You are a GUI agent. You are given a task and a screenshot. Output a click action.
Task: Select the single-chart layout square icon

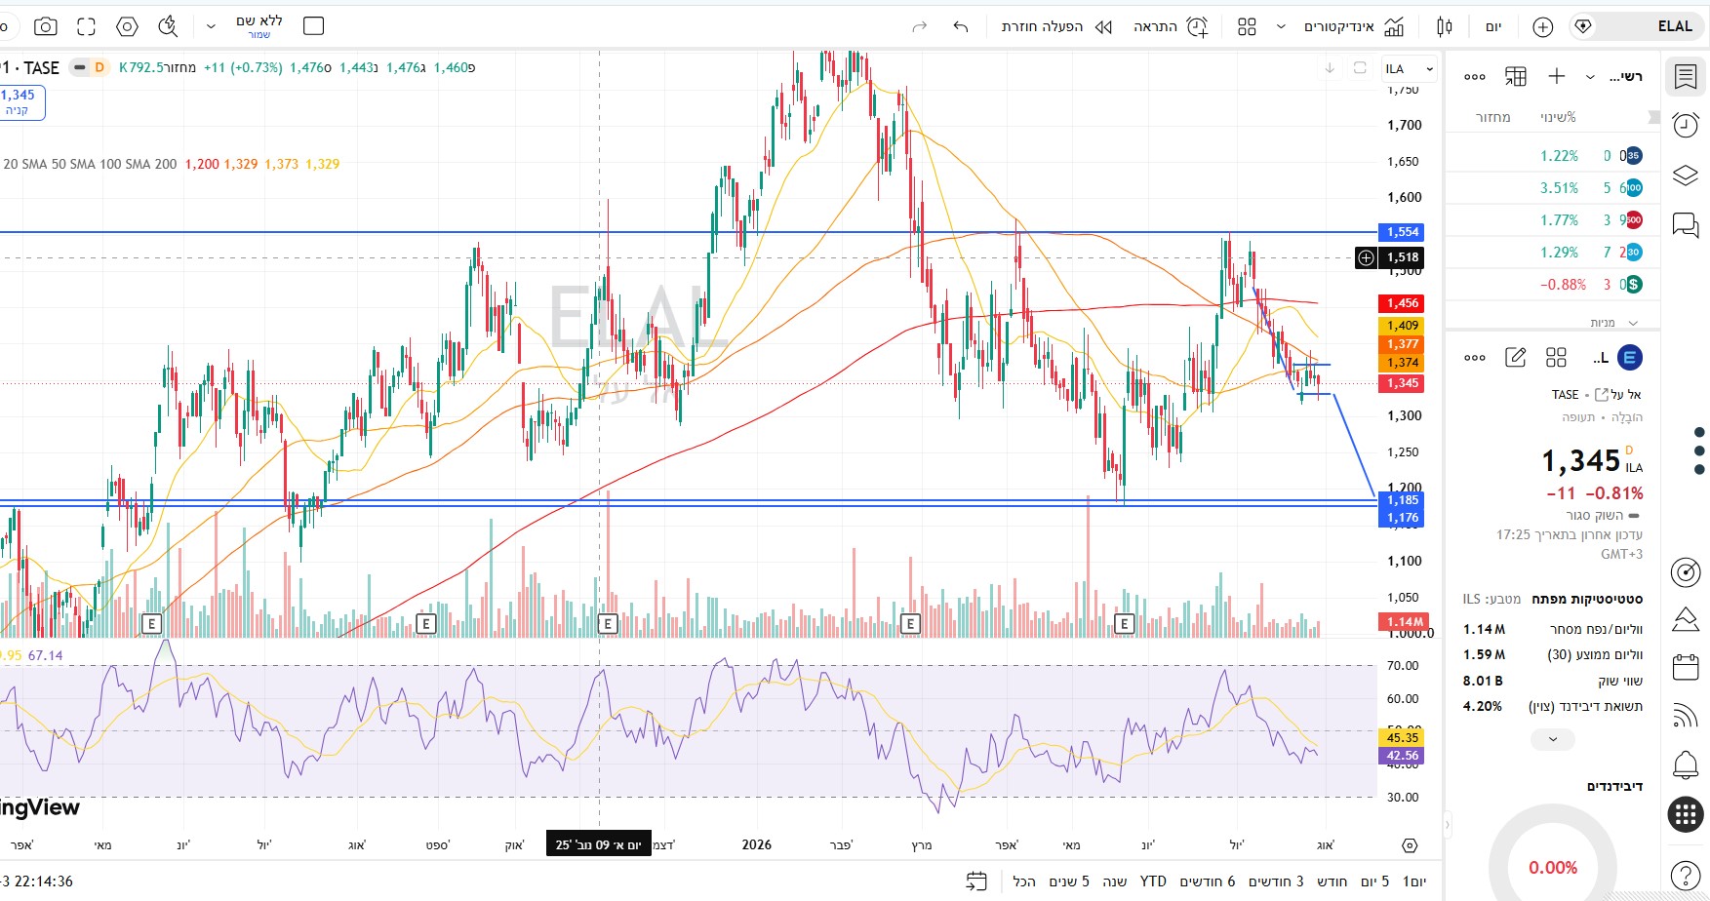point(313,26)
